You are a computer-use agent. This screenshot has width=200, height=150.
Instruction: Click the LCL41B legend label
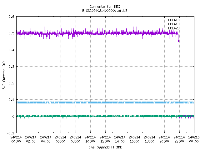point(174,24)
